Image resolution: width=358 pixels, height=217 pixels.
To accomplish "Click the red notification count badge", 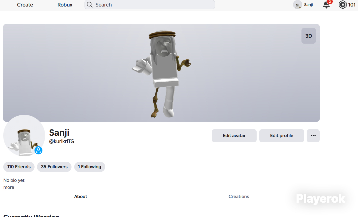I will coord(330,2).
